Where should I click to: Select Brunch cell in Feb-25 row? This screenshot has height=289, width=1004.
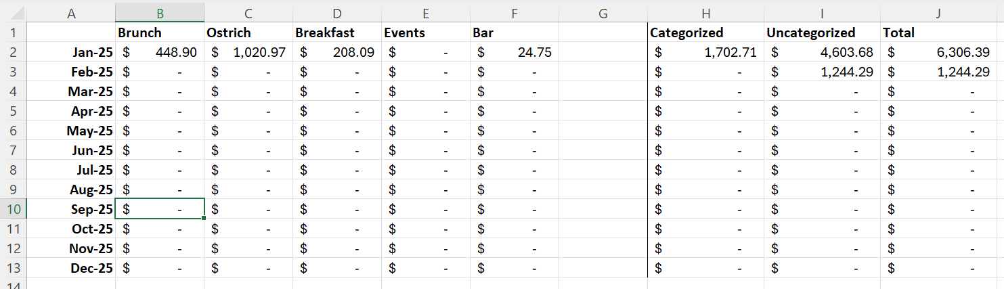[160, 72]
